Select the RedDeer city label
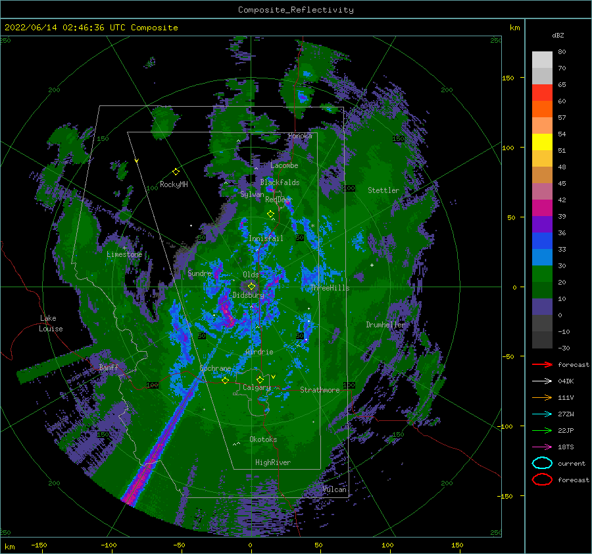The width and height of the screenshot is (592, 554). pos(279,200)
